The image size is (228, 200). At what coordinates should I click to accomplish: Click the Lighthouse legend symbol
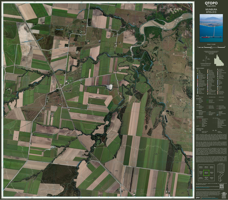point(218,83)
